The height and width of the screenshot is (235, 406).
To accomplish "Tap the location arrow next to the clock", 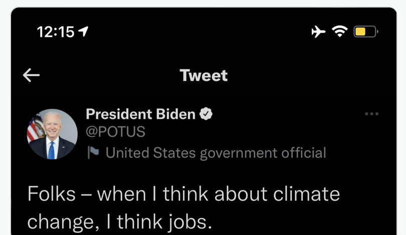I will 83,32.
